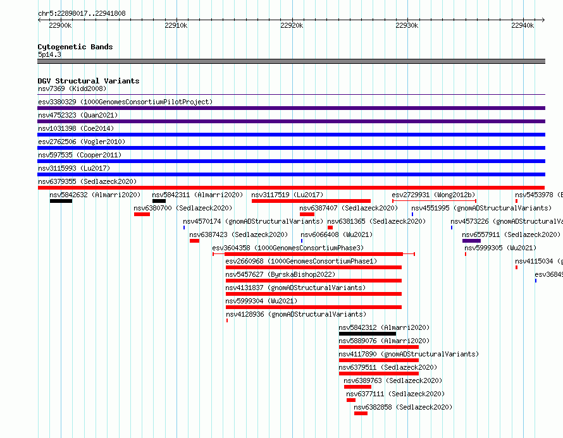Click the nsv6382858 (Sedlazeck2020) label
The width and height of the screenshot is (563, 438).
pos(403,407)
